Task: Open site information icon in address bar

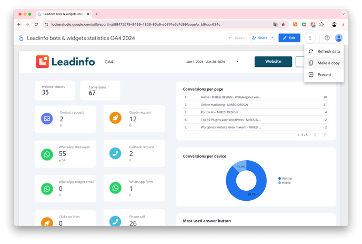Action: [47, 24]
